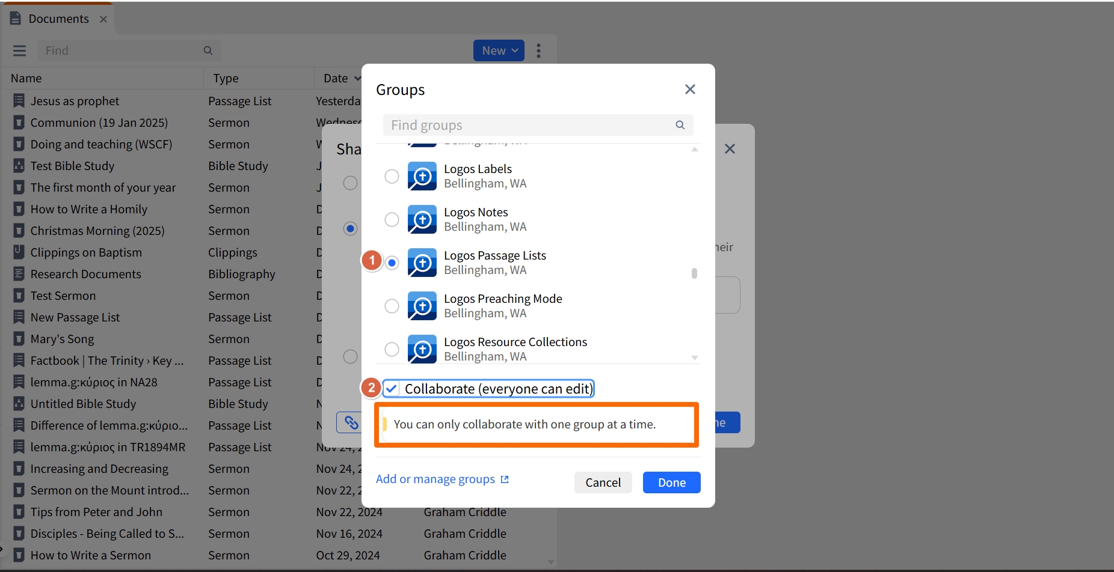Select the selected middle radio in Share dialog

[x=350, y=228]
